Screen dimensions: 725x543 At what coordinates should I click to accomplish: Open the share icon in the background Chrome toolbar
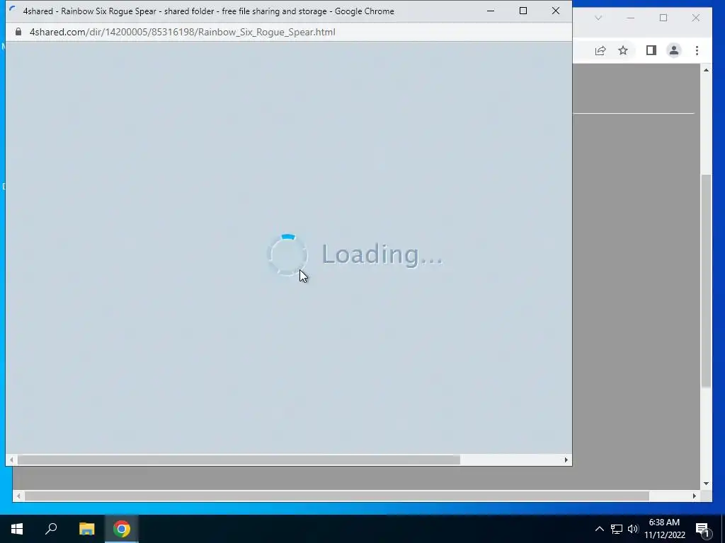(600, 50)
